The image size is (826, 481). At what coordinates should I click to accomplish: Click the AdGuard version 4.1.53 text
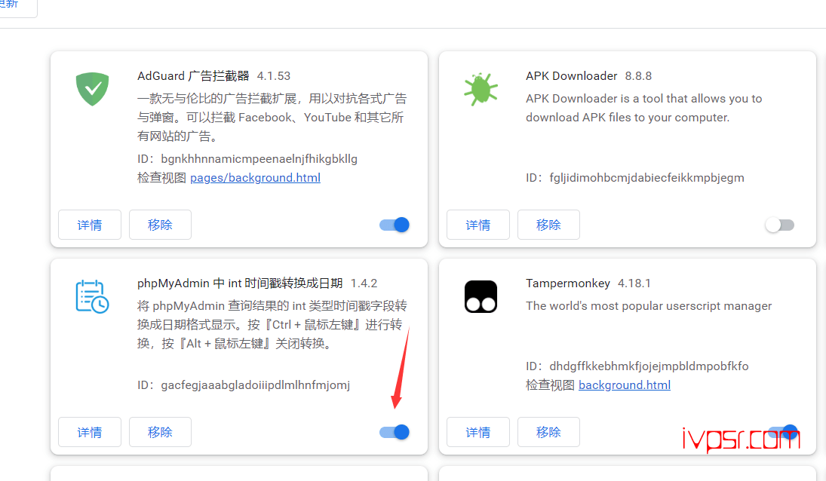pos(273,76)
